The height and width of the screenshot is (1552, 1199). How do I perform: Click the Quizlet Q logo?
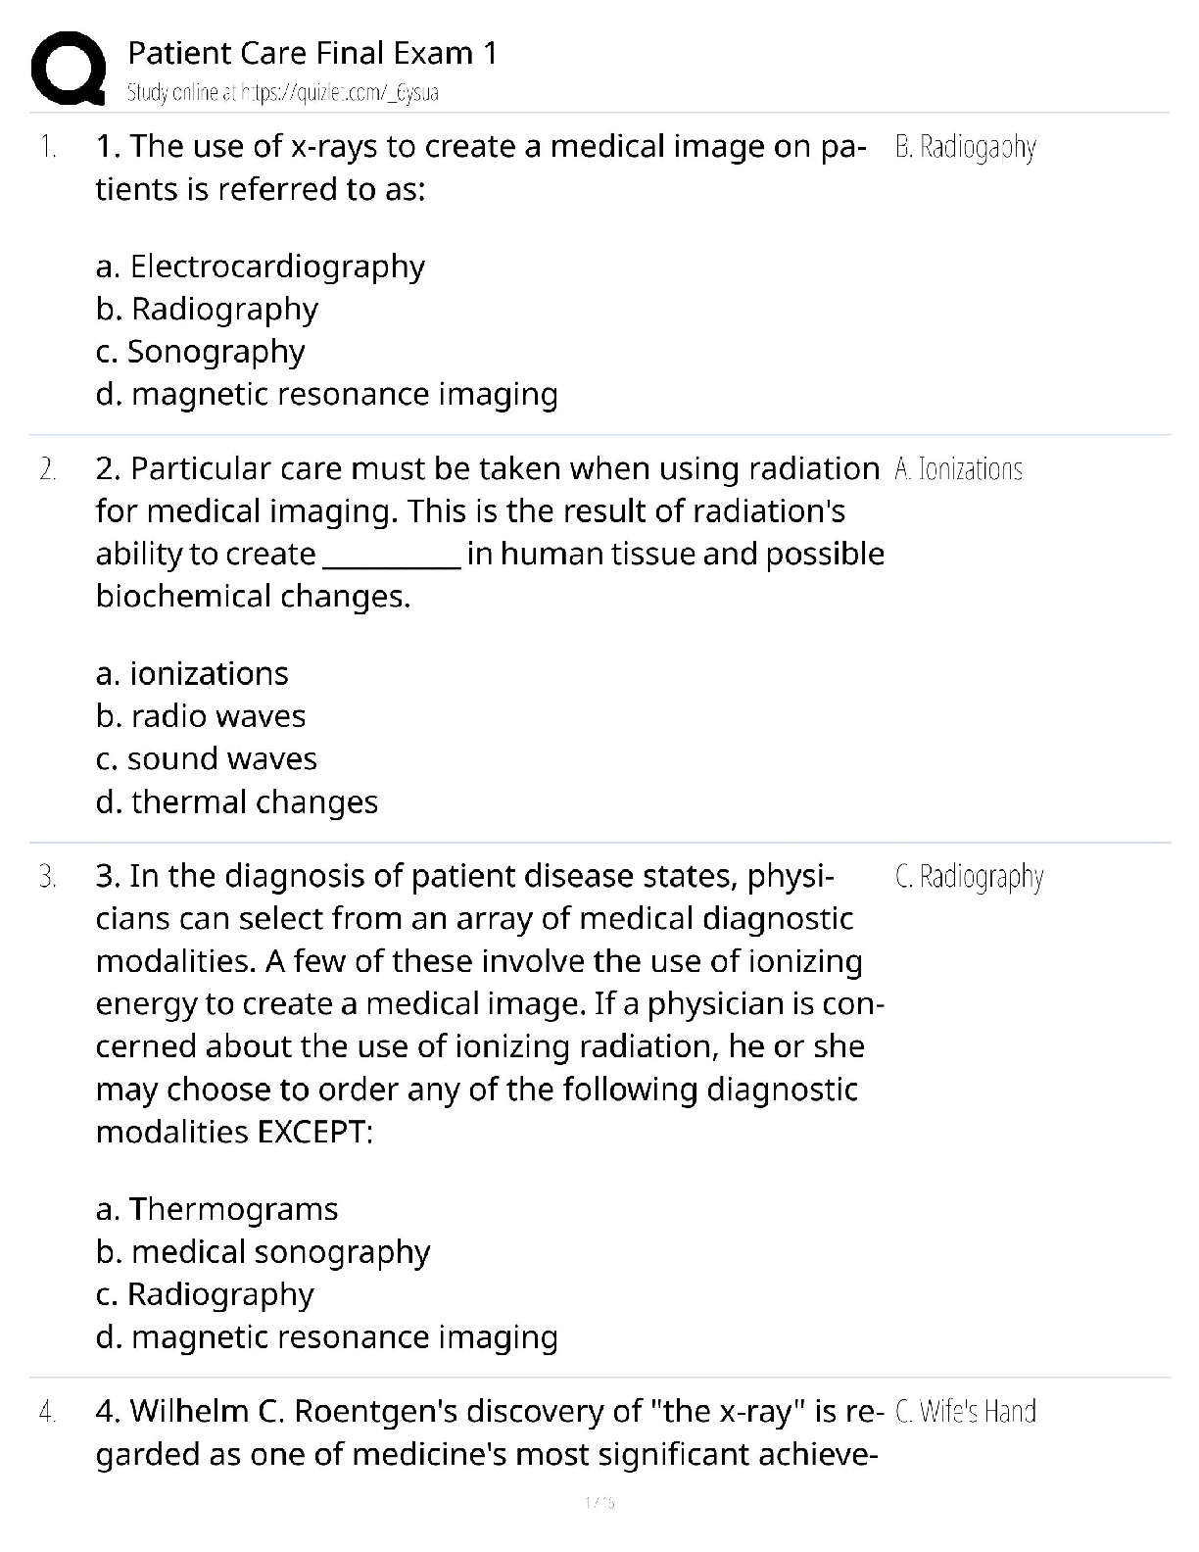pos(69,67)
